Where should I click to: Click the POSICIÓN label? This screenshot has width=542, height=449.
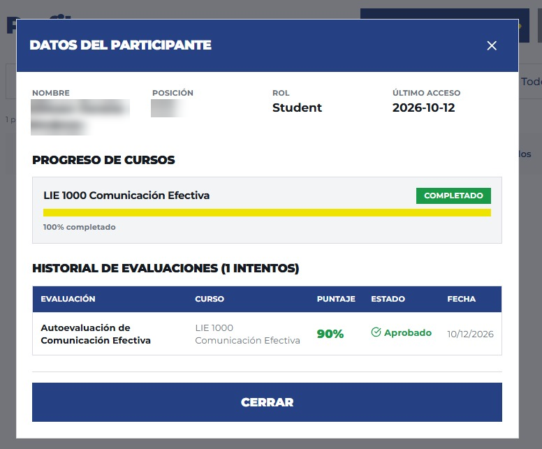coord(173,93)
